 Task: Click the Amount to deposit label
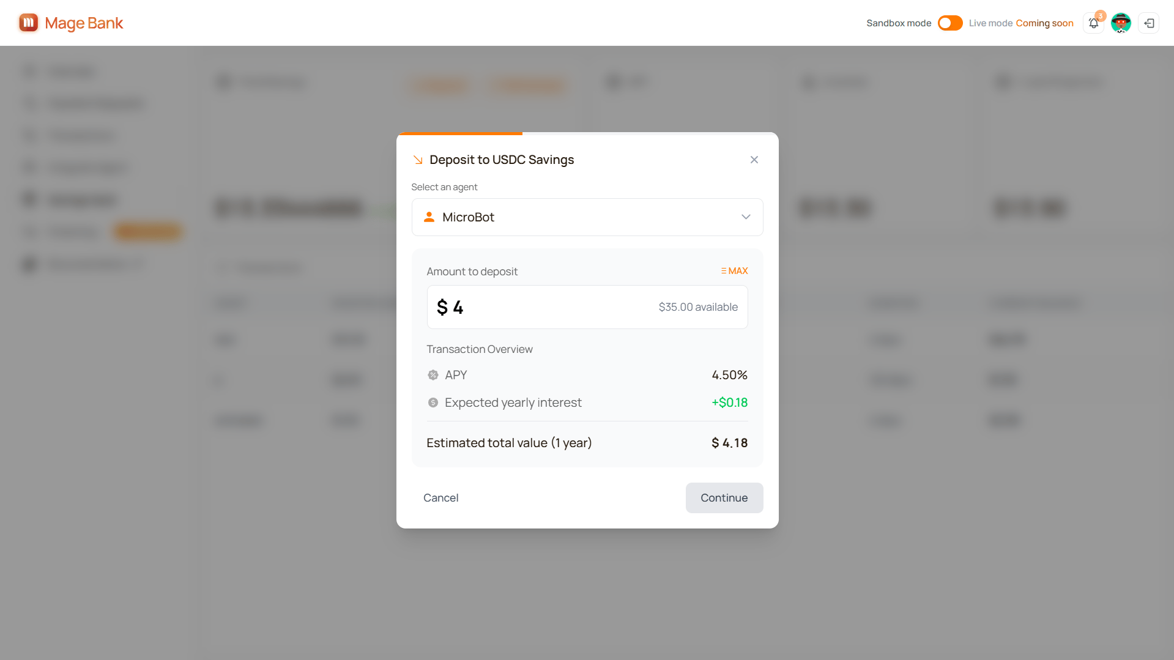(472, 272)
